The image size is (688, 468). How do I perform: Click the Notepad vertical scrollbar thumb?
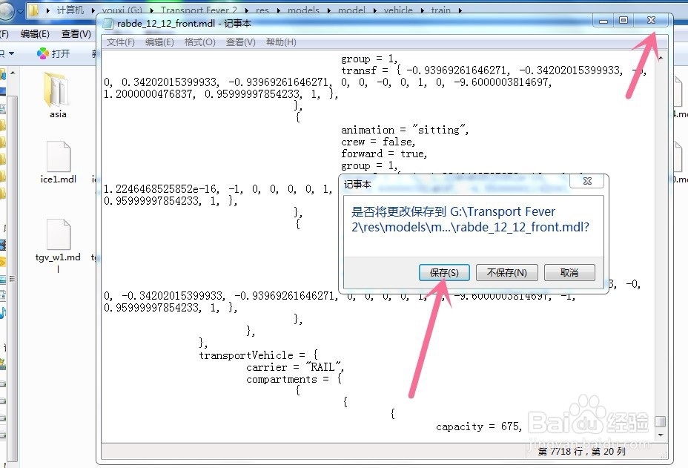coord(661,421)
